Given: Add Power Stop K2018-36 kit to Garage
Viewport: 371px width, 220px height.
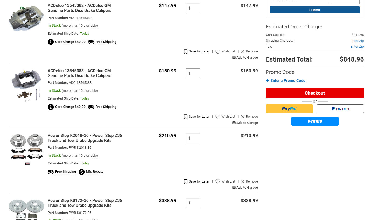Looking at the screenshot, I should point(245,188).
